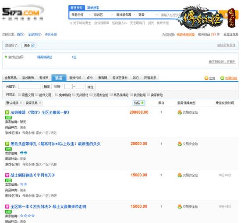This screenshot has width=241, height=223.
Task: Click green badge icon before 黑铁头盔 listing
Action: [7, 144]
